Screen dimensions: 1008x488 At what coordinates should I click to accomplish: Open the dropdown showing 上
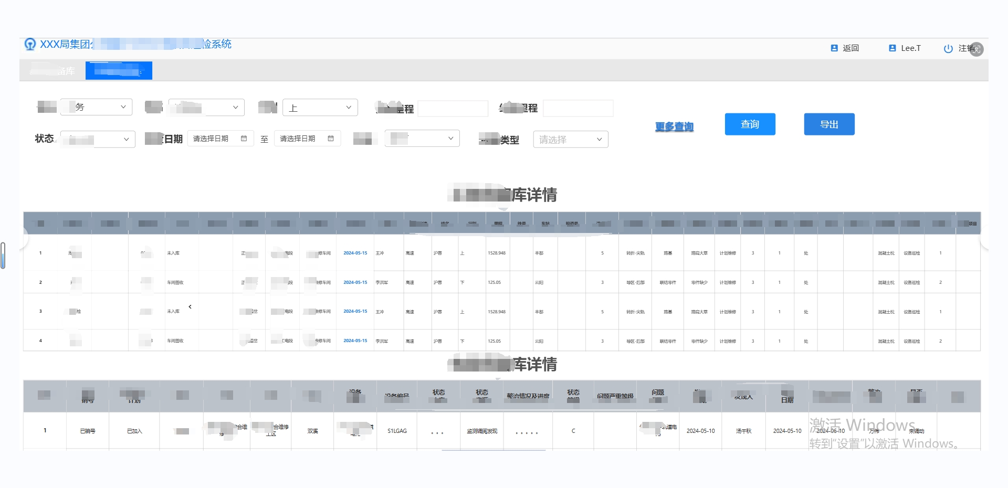[x=320, y=108]
